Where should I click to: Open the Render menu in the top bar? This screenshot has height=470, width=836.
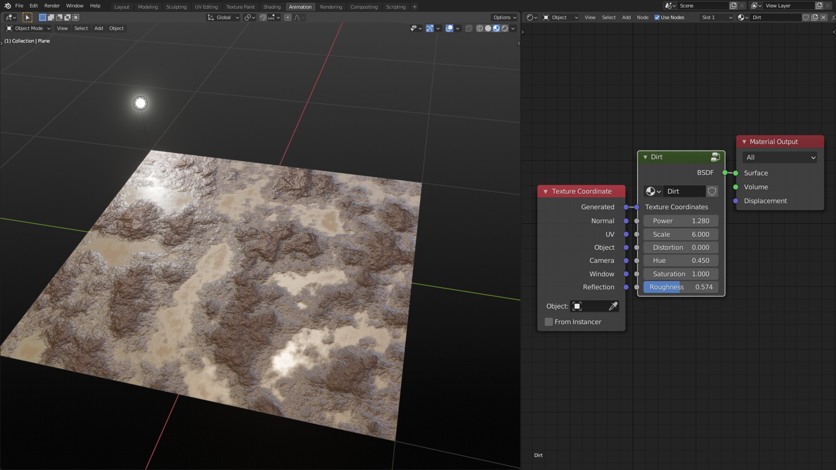pos(52,6)
